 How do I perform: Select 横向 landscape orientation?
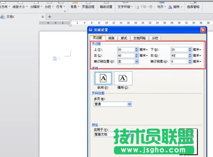pyautogui.click(x=123, y=78)
